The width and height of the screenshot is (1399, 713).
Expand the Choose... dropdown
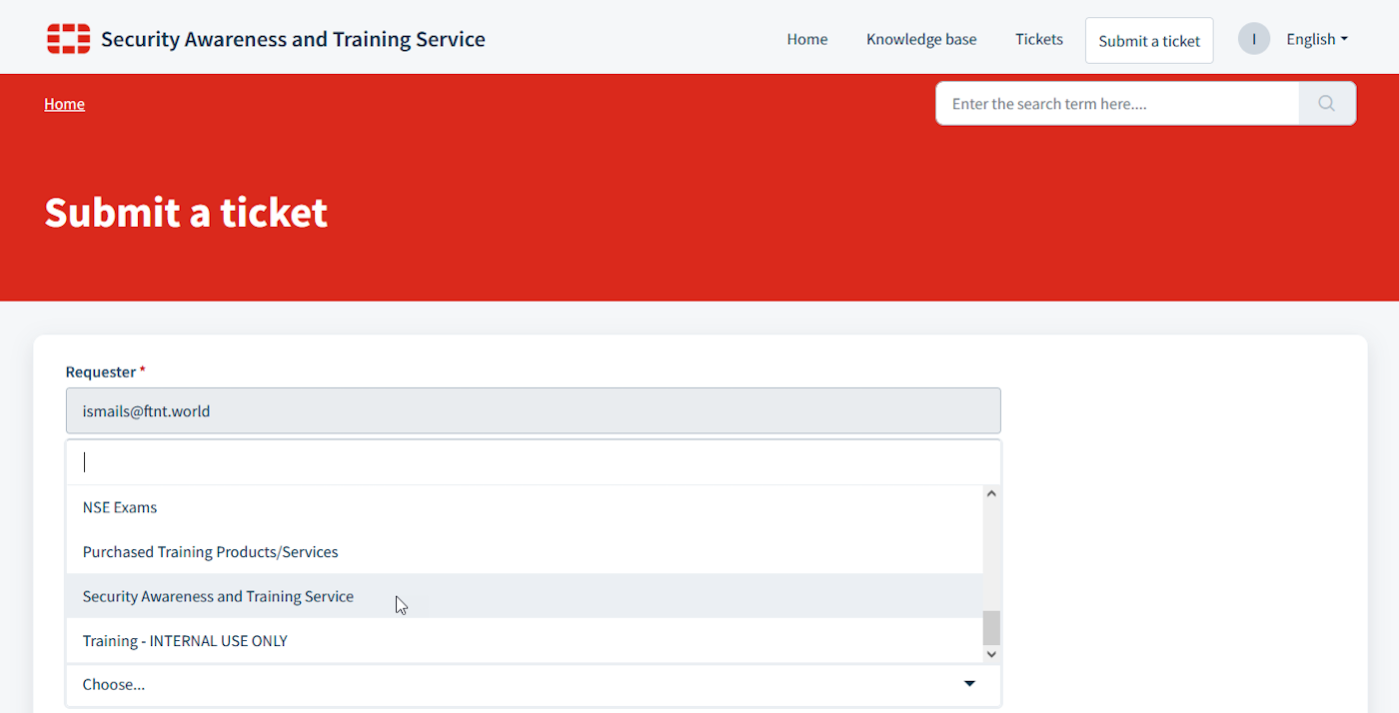pyautogui.click(x=534, y=684)
